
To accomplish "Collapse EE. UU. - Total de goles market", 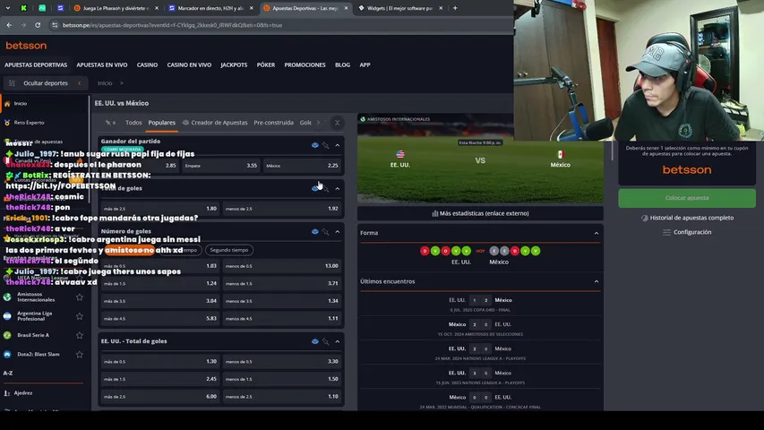I will (337, 341).
